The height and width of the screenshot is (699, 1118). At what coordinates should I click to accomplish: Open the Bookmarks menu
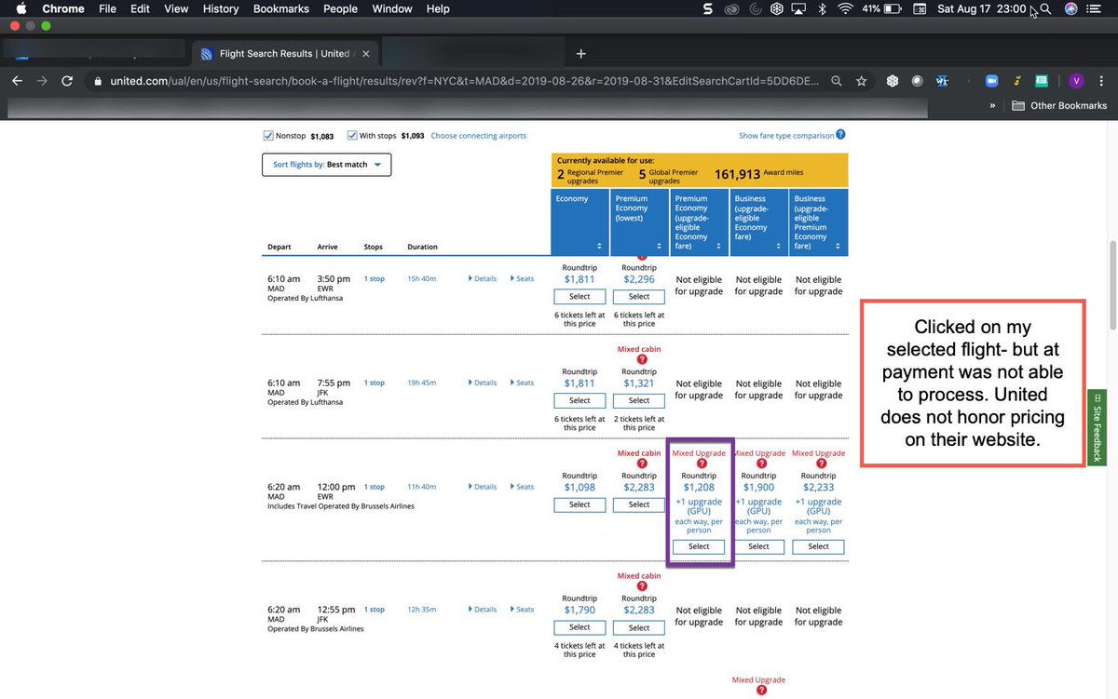click(x=281, y=8)
